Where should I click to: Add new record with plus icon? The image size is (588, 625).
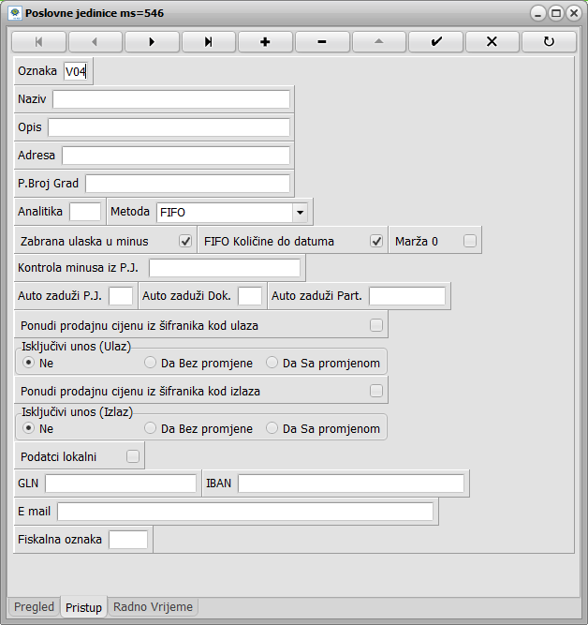(x=265, y=42)
